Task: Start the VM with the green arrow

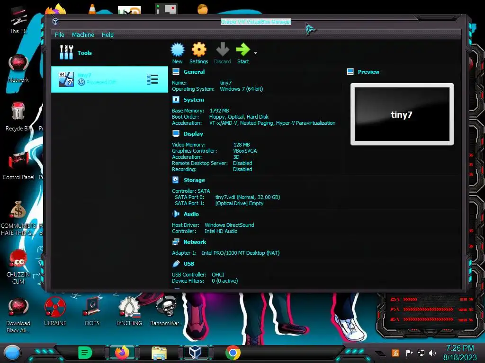Action: [243, 50]
